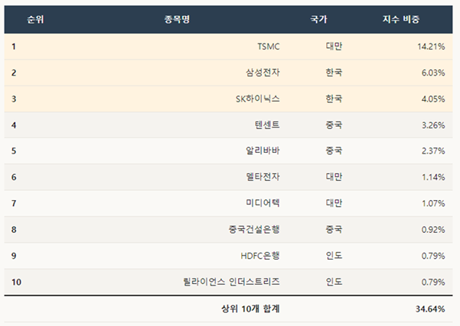Click the 3.26% weight value

433,125
